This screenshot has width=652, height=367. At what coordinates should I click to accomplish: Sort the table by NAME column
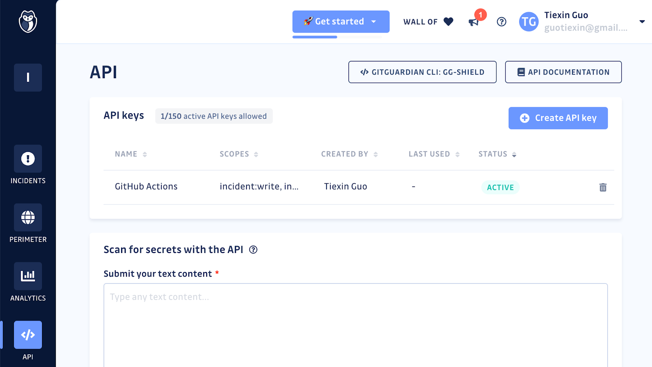point(144,154)
